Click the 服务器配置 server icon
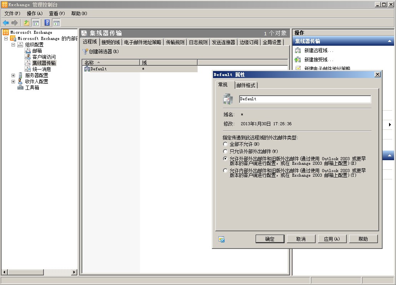The width and height of the screenshot is (396, 285). click(x=20, y=75)
